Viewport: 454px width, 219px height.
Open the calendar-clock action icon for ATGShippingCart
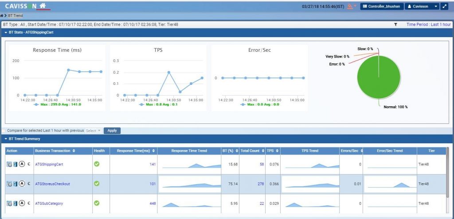(9, 164)
